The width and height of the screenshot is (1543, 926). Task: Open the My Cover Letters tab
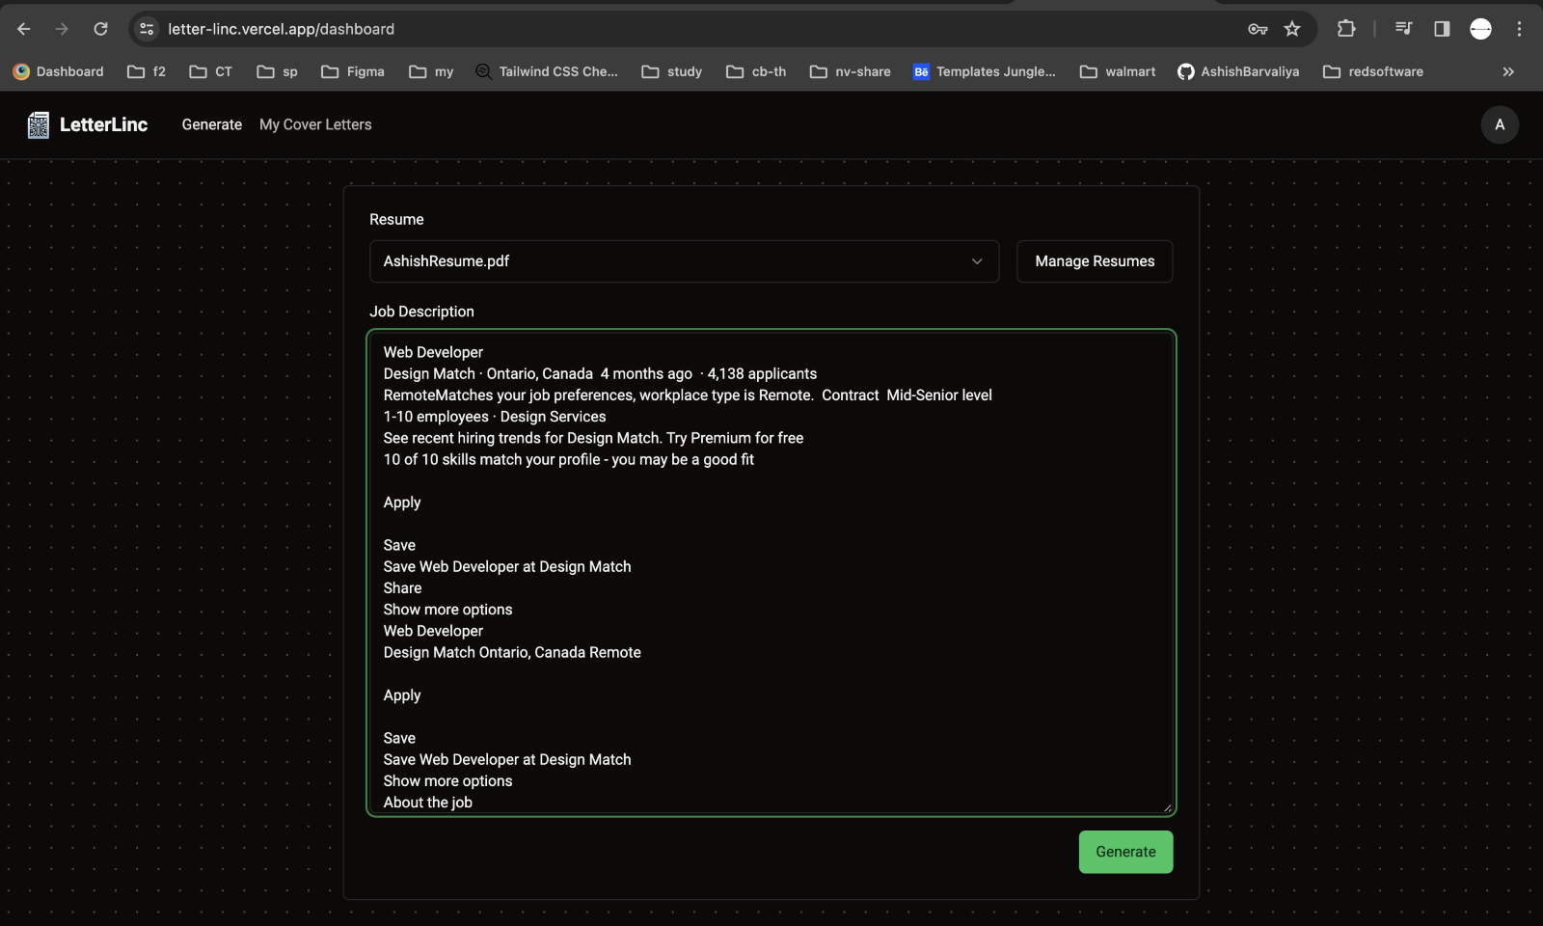(x=315, y=124)
